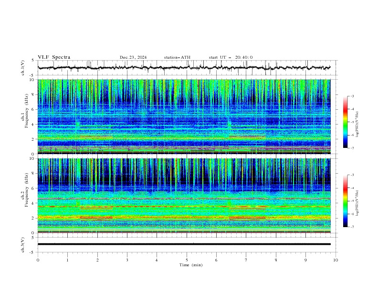Screen dimensions: 378x292
Task: Click the time axis tick label "9"
Action: pyautogui.click(x=305, y=260)
